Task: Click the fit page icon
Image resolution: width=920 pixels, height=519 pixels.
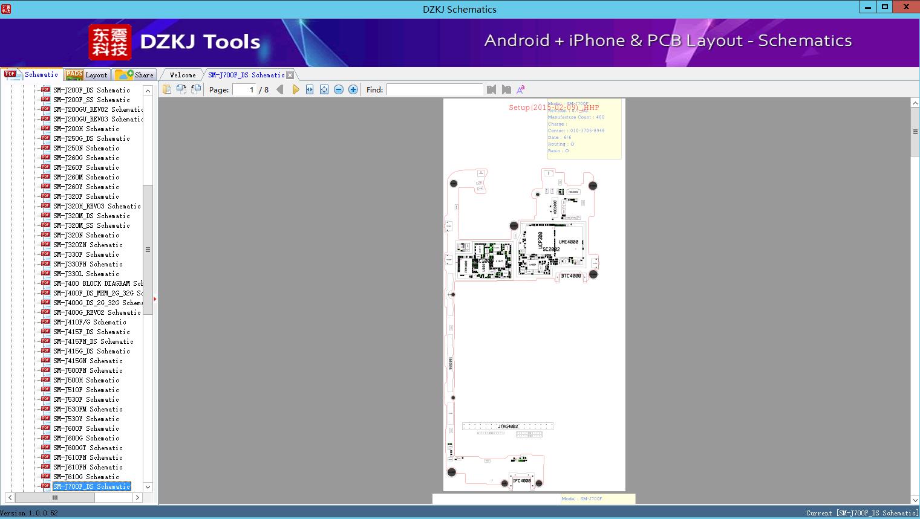Action: click(324, 89)
